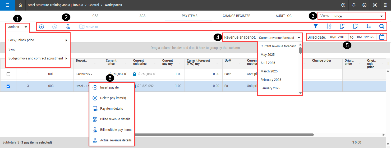The height and width of the screenshot is (148, 391).
Task: Choose April 2025 from the snapshot list
Action: click(x=268, y=63)
